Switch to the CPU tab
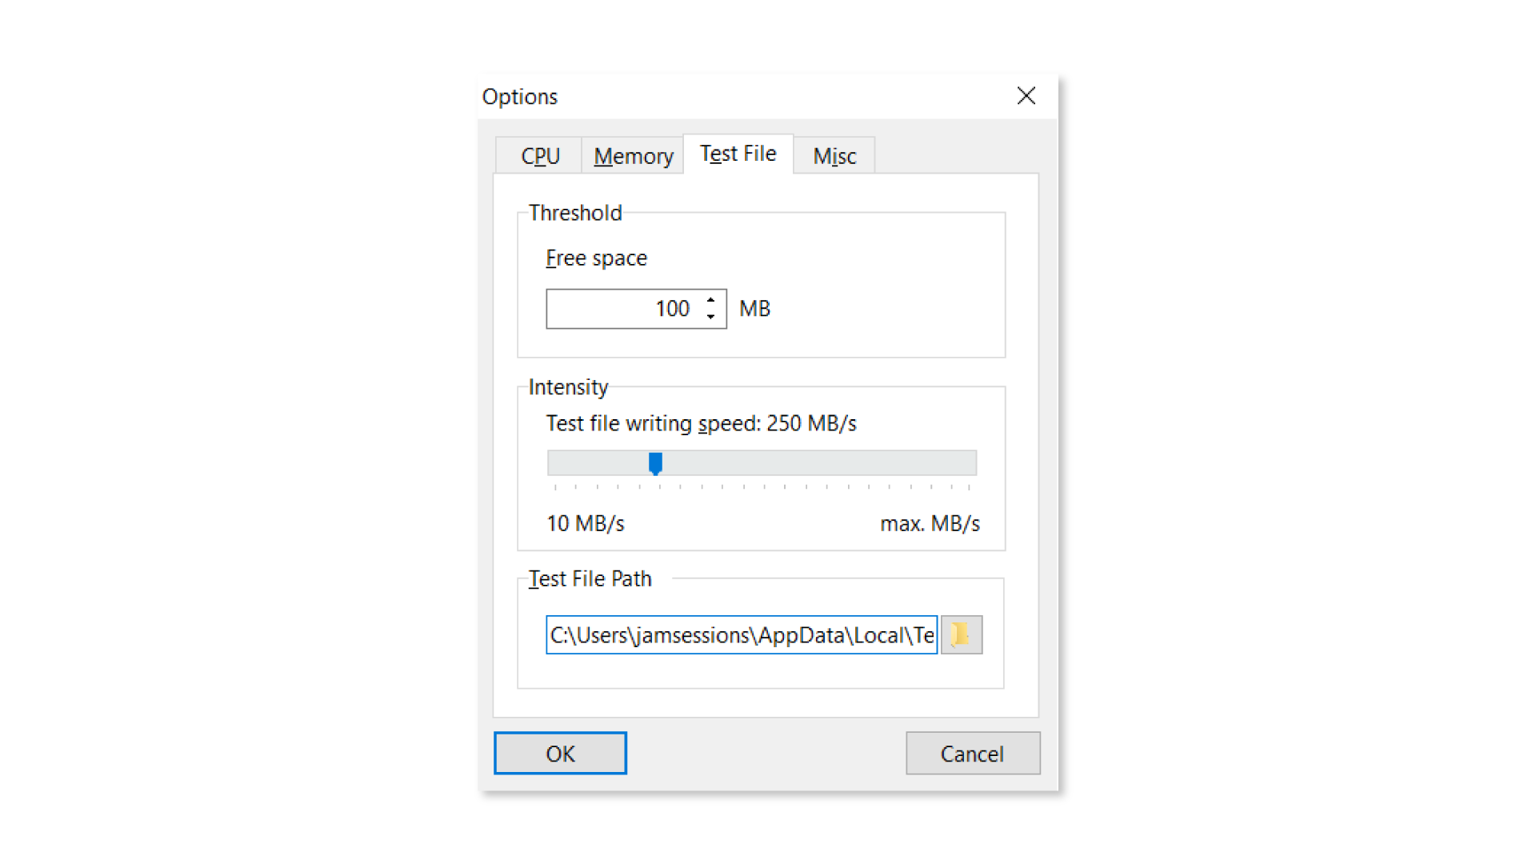This screenshot has width=1536, height=864. tap(539, 154)
